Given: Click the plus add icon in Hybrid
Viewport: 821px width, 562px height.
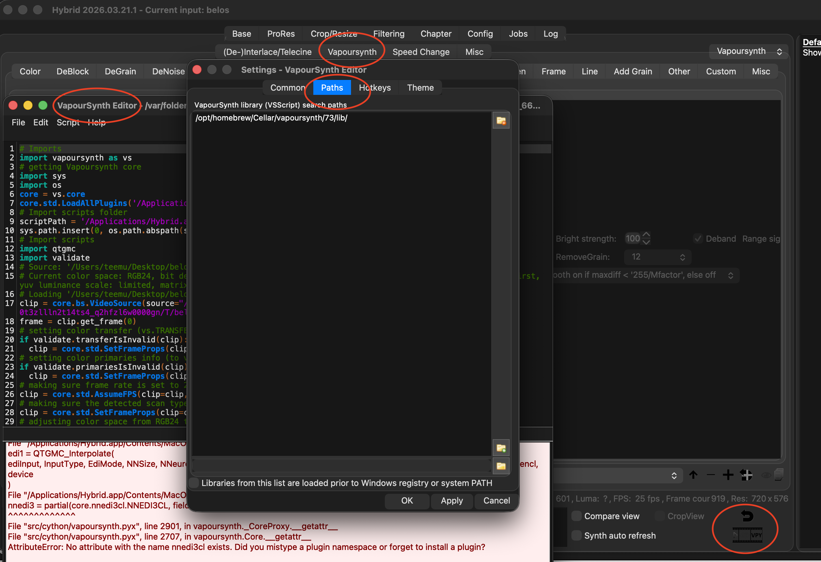Looking at the screenshot, I should [728, 475].
